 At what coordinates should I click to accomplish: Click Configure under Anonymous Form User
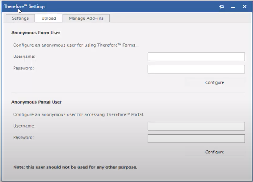[x=214, y=82]
